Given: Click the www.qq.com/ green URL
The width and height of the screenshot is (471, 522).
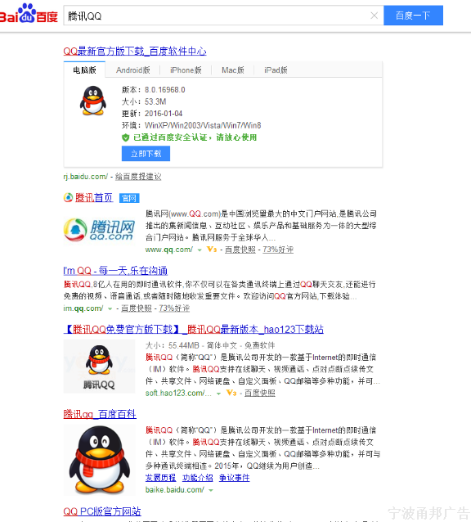Looking at the screenshot, I should 169,250.
